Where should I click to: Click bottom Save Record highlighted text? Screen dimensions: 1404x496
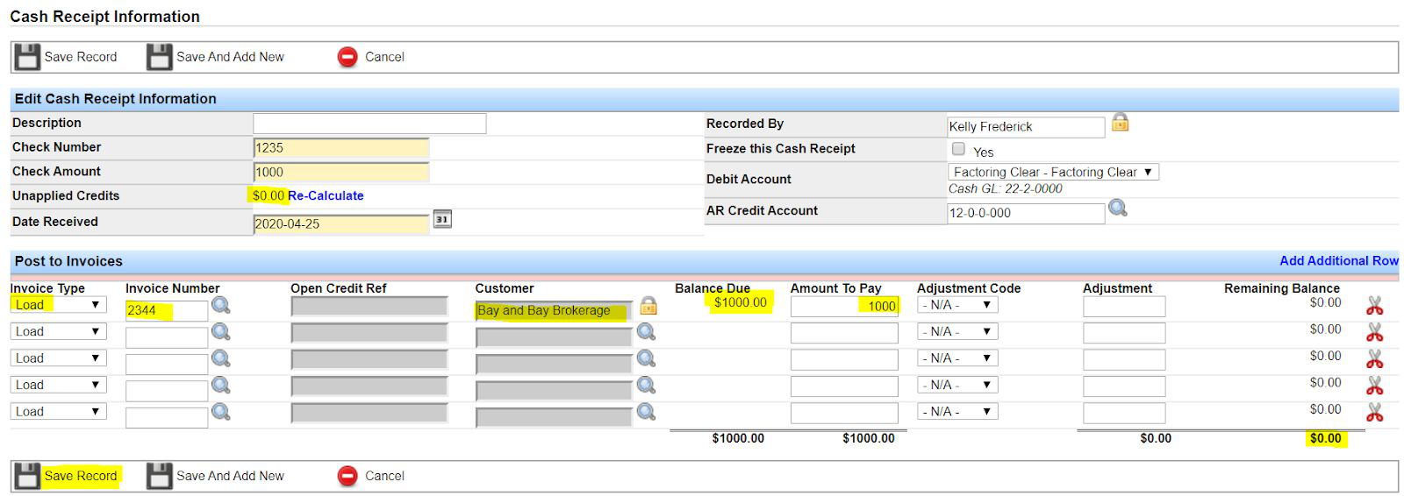(x=81, y=476)
